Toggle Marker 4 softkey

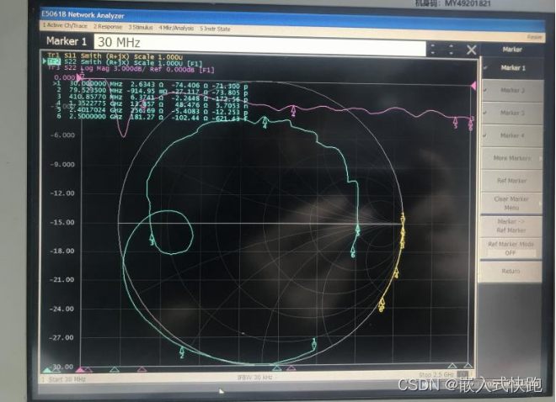click(x=512, y=135)
